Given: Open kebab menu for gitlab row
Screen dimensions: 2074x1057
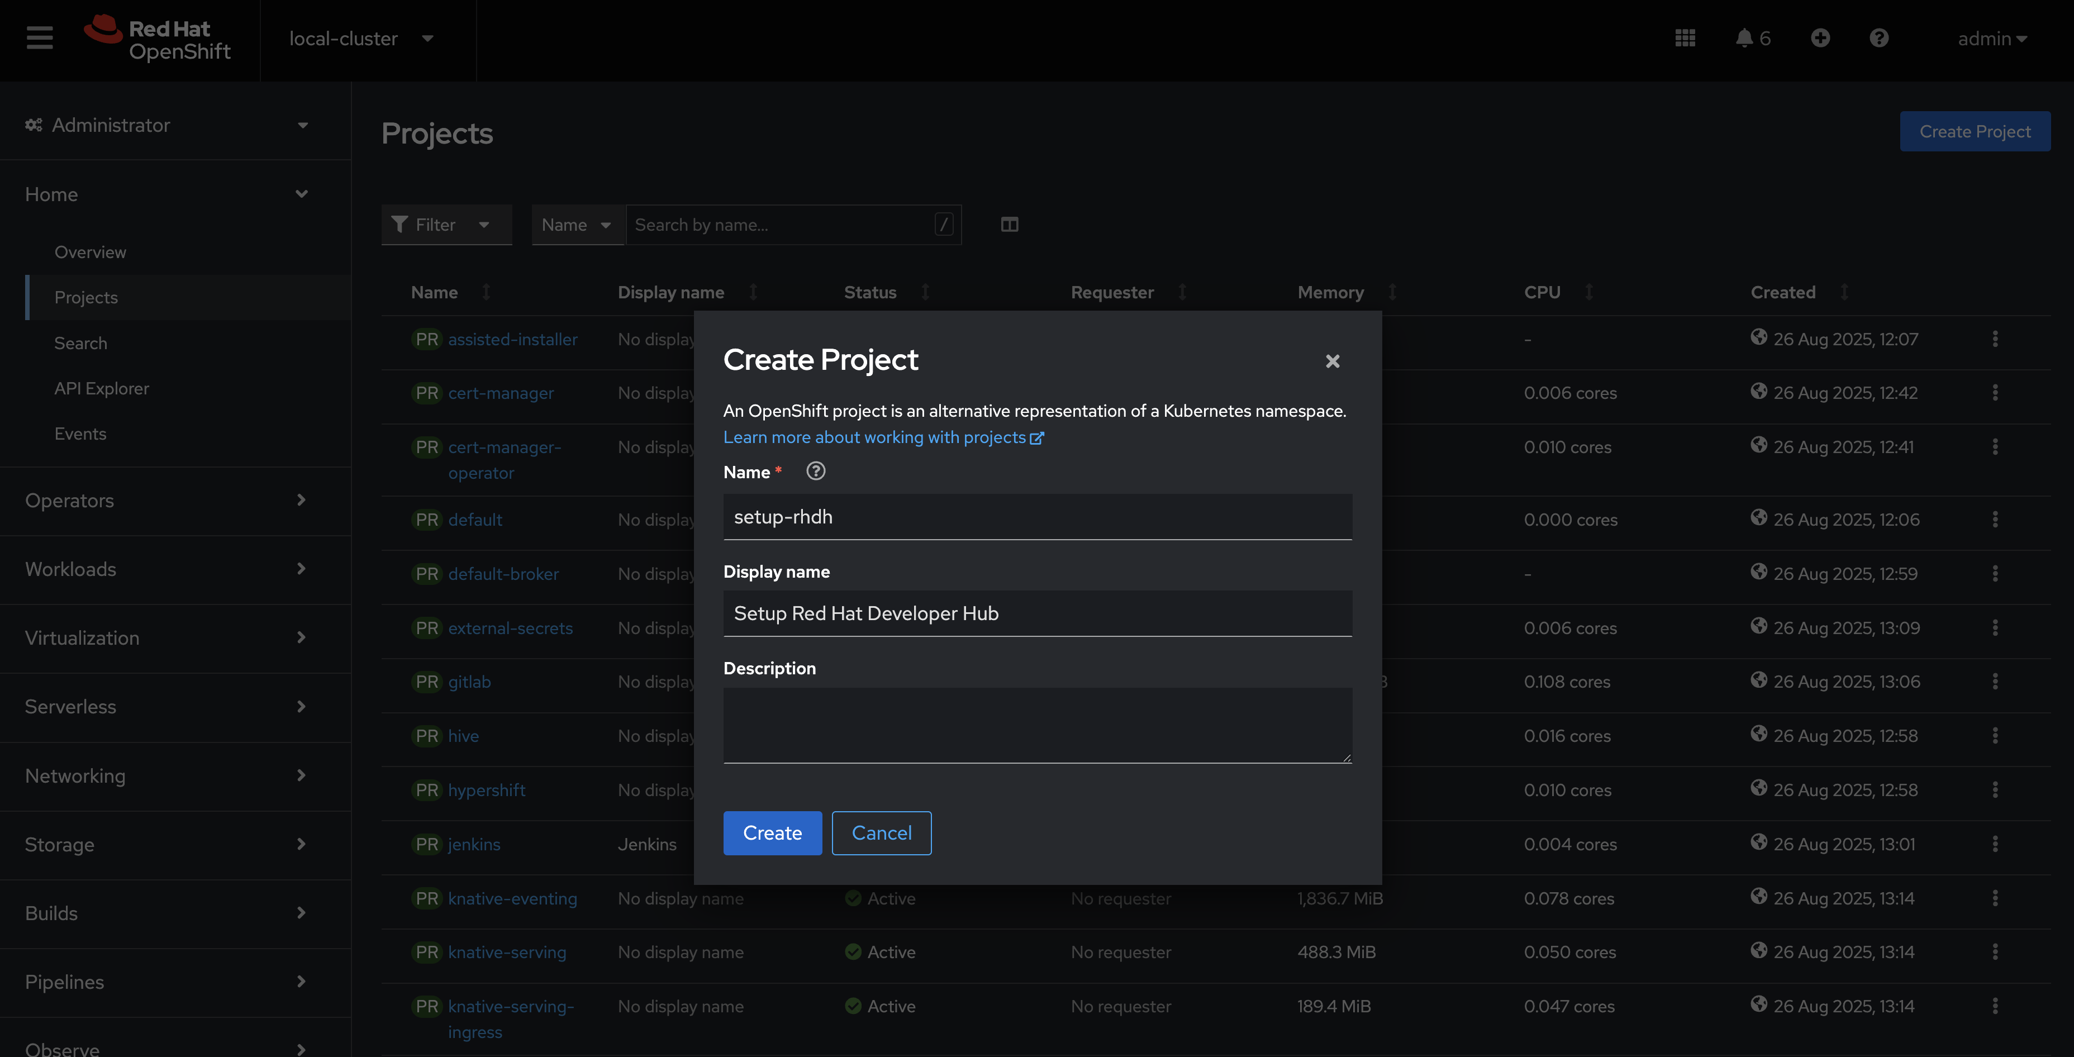Looking at the screenshot, I should tap(1995, 682).
